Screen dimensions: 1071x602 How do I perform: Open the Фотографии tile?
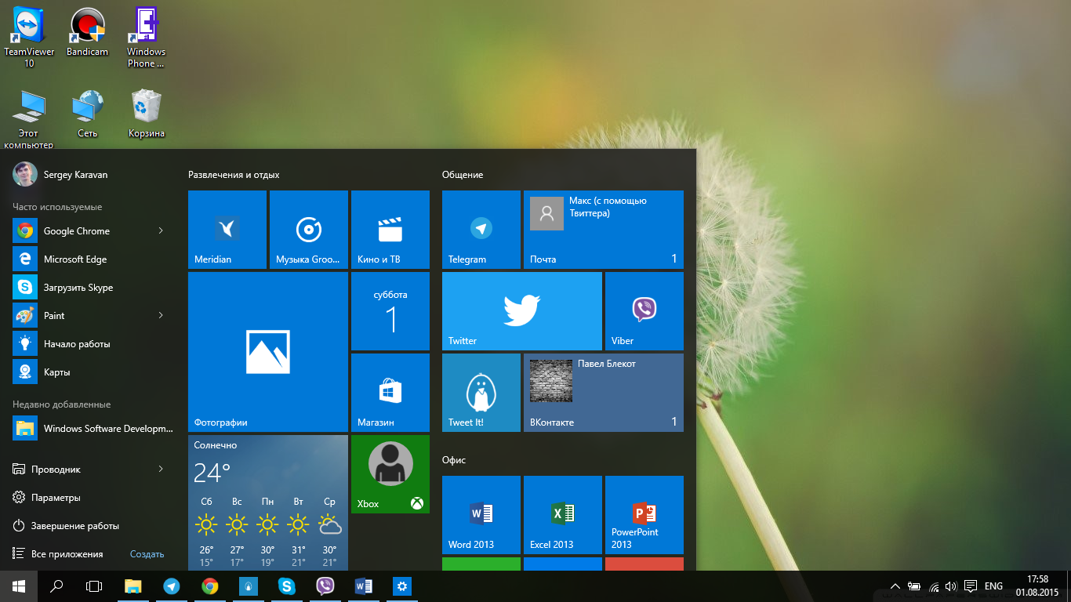point(268,352)
